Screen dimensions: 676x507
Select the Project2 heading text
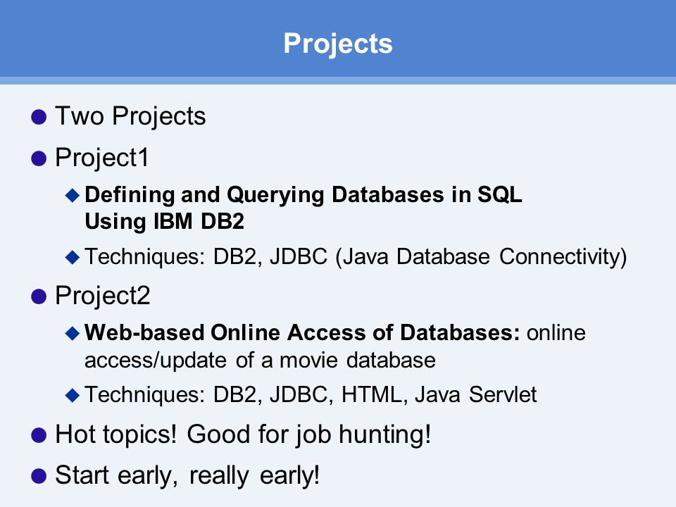tap(103, 296)
